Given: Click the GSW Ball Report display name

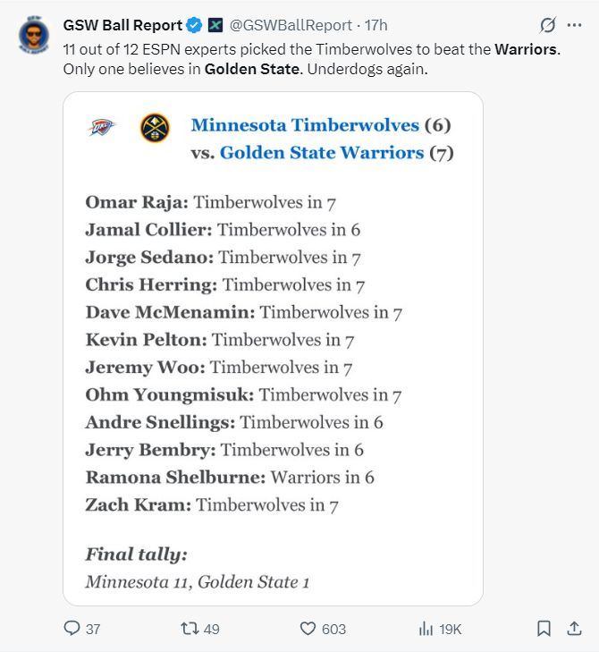Looking at the screenshot, I should (x=122, y=25).
